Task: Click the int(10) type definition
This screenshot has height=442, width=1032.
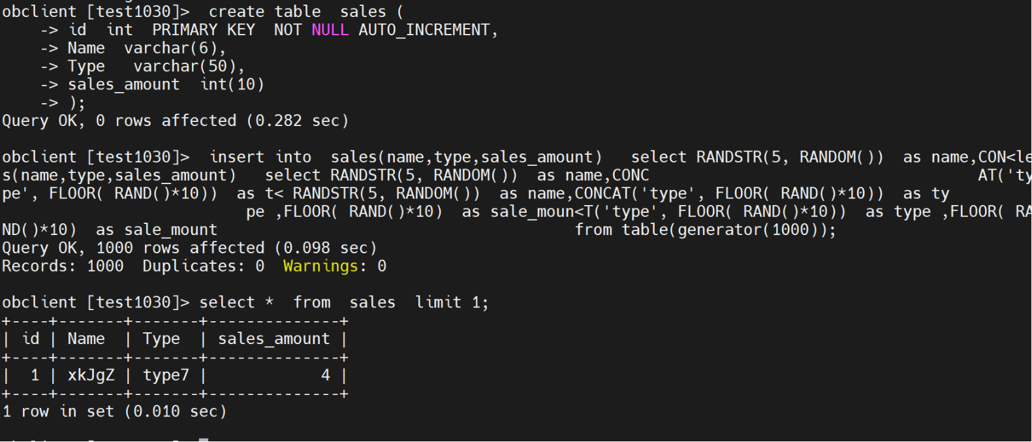Action: coord(232,85)
